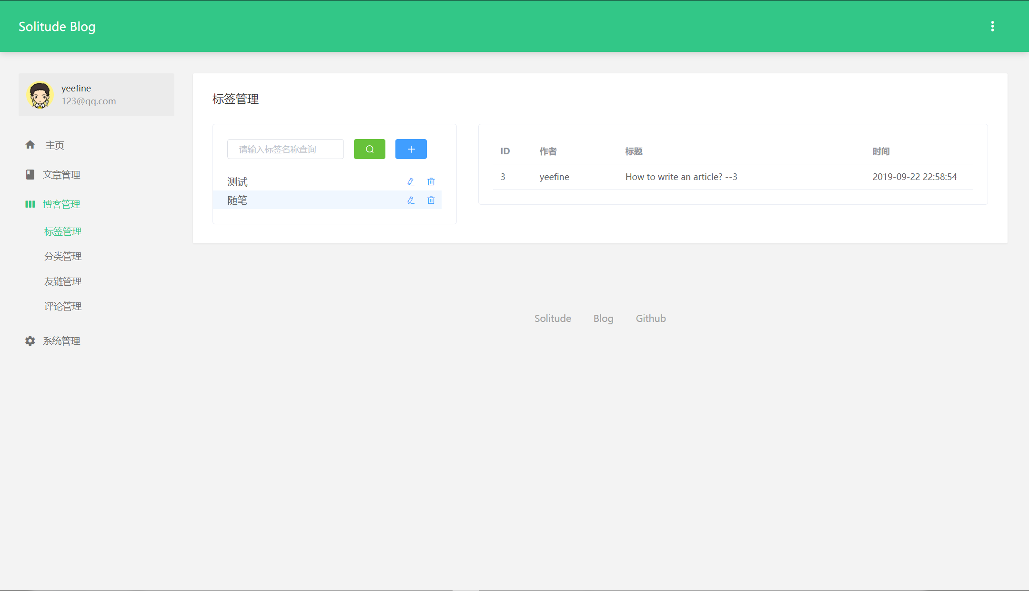Edit the 随笔 tag with the pencil icon

pyautogui.click(x=411, y=200)
